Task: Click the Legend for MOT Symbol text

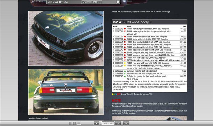Action: click(x=137, y=94)
